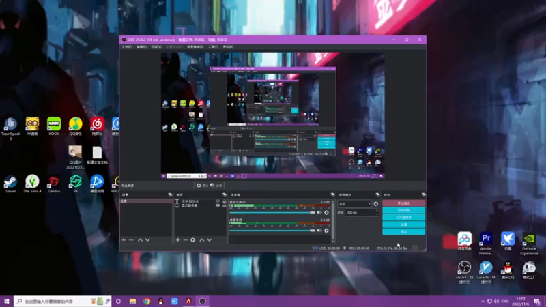The image size is (546, 307).
Task: Open OBS Settings button (设置)
Action: click(x=403, y=224)
